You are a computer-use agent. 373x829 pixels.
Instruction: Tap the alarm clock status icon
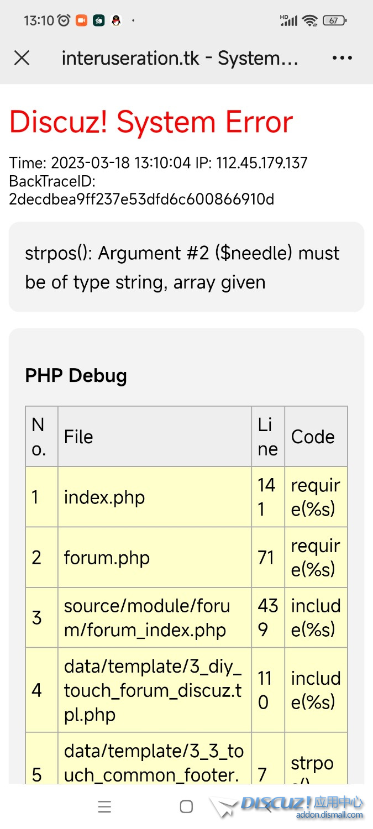(64, 21)
